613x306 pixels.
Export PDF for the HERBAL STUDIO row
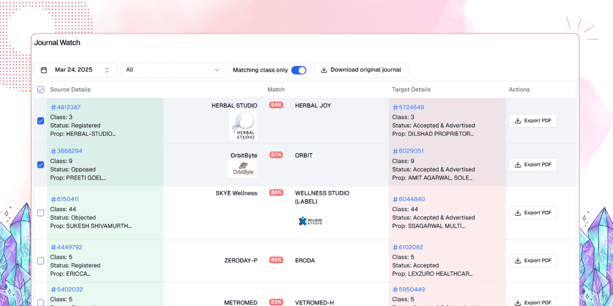[x=532, y=121]
